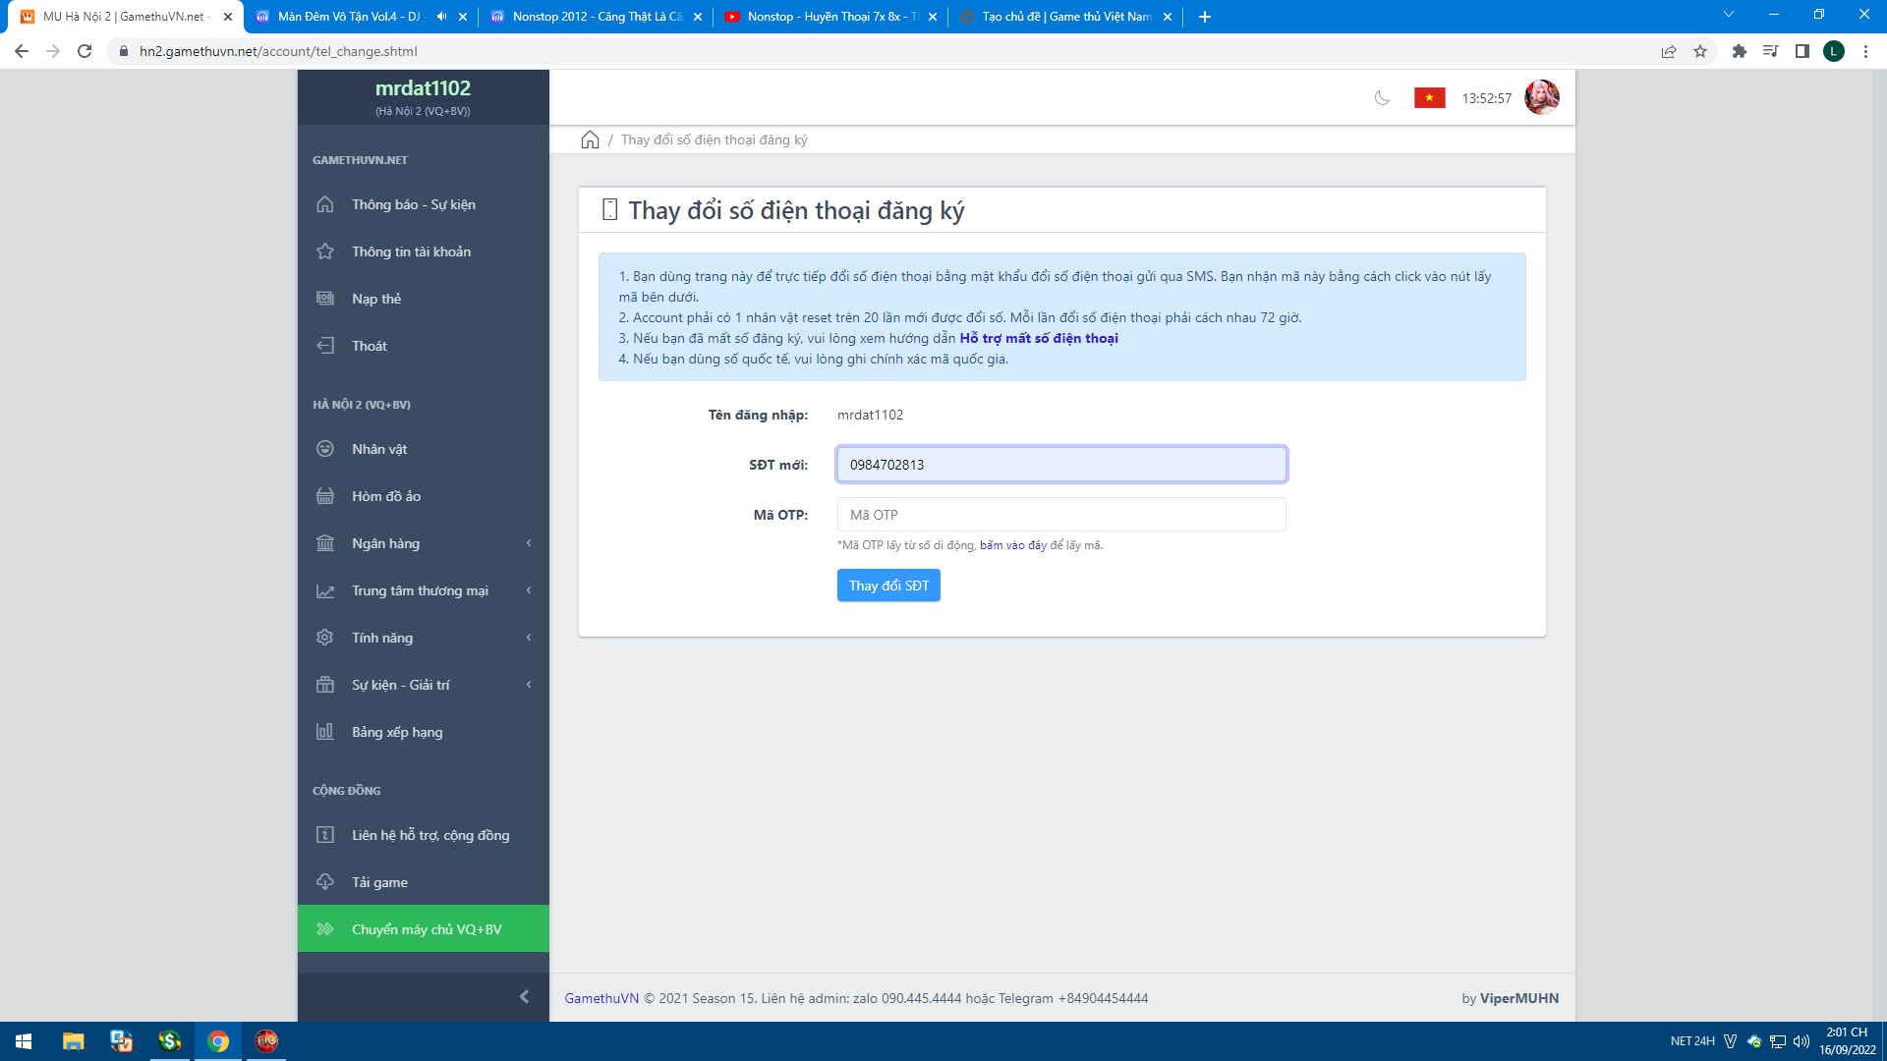
Task: Click Tải game download icon
Action: coord(325,882)
